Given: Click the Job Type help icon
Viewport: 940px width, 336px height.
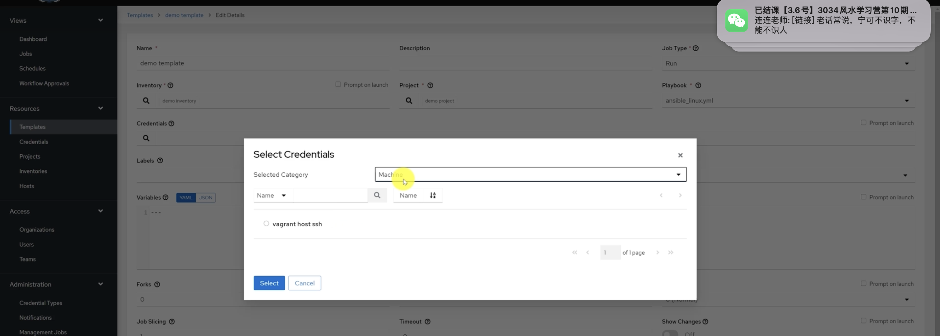Looking at the screenshot, I should tap(696, 48).
